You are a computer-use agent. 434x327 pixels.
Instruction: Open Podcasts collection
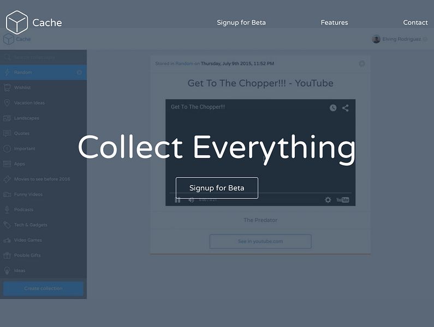43,210
